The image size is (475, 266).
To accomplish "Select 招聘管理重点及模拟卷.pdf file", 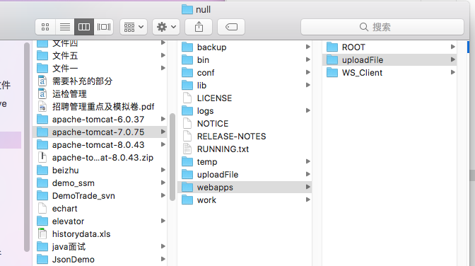I will click(x=100, y=106).
